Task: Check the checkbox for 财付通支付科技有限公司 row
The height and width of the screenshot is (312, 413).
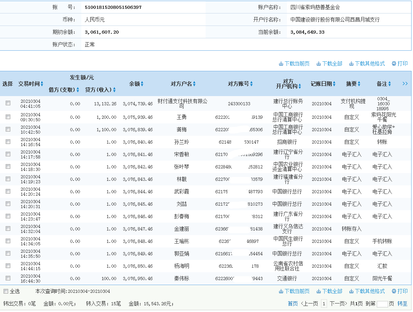Action: (x=8, y=103)
